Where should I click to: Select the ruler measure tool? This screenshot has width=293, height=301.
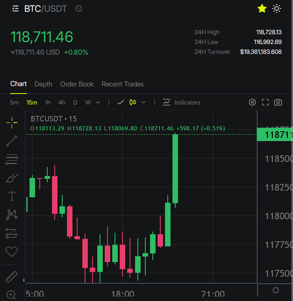tap(11, 277)
